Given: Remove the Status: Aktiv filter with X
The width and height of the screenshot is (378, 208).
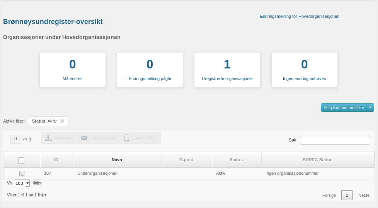Looking at the screenshot, I should (x=63, y=121).
